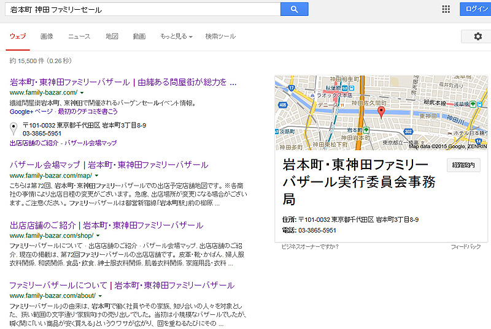Open the ファミリーバザールについて result title
Viewport: 491px width, 329px height.
pyautogui.click(x=122, y=285)
